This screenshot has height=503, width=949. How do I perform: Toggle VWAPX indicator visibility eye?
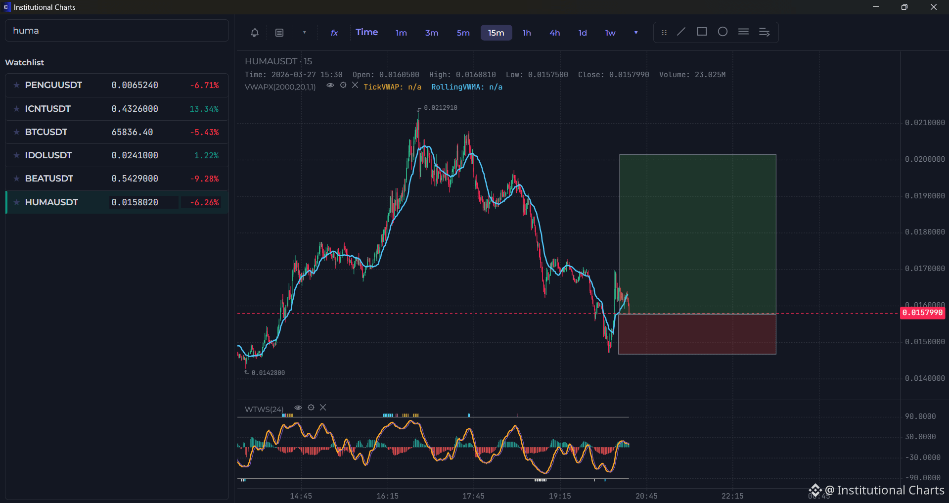pos(330,86)
